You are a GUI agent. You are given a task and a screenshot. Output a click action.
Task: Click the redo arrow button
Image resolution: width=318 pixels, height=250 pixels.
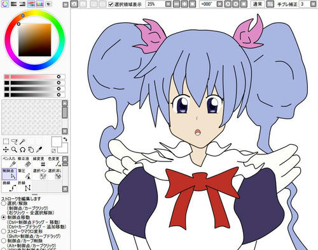coord(83,4)
